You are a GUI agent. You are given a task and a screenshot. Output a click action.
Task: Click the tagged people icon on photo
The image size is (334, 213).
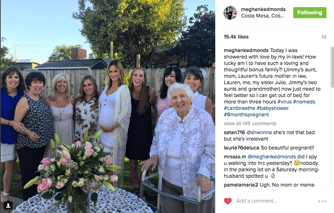[x=8, y=206]
